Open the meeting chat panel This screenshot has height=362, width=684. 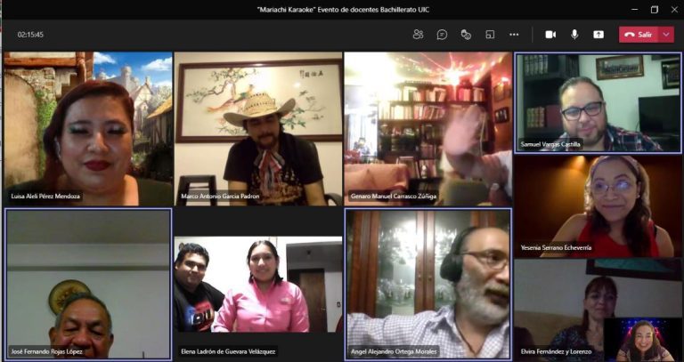click(x=442, y=35)
